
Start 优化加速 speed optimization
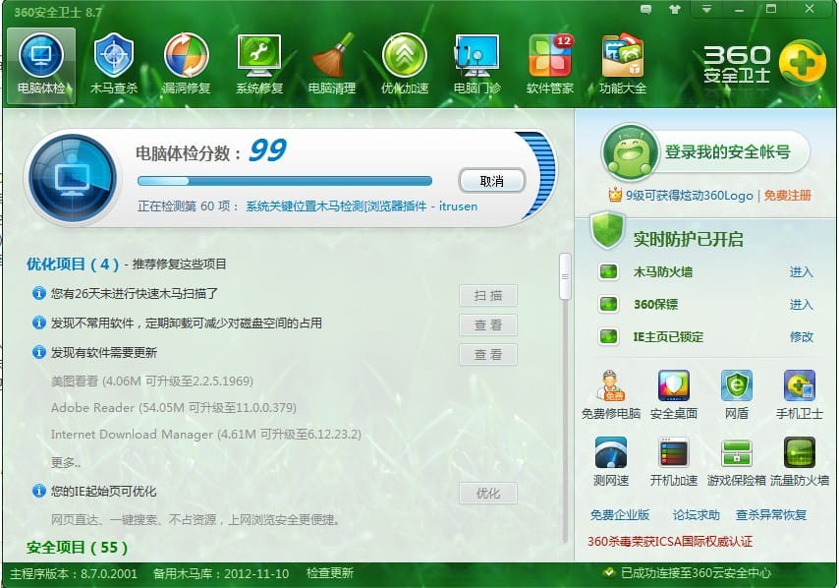point(404,59)
